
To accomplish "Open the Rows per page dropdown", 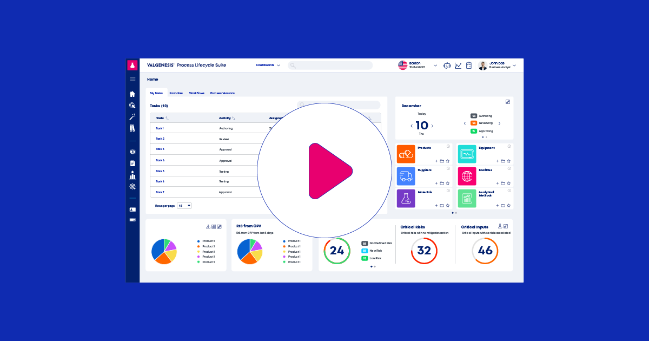I will coord(184,206).
